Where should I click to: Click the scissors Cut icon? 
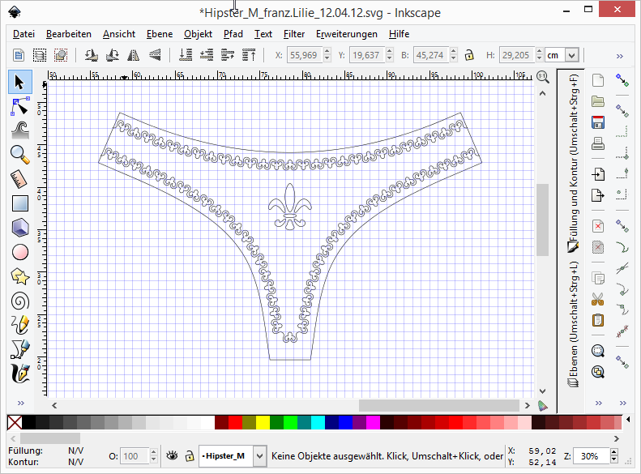(598, 299)
